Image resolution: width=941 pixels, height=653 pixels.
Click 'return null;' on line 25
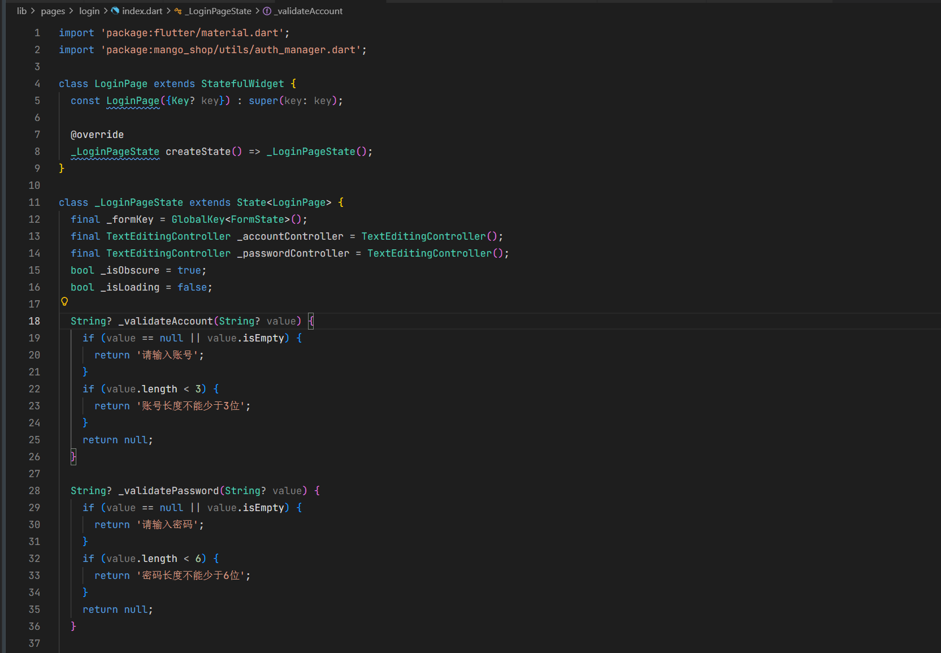[118, 440]
